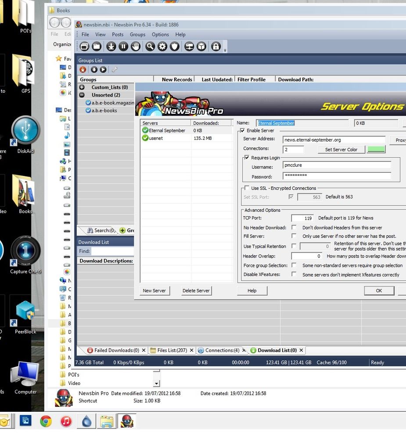Click the cube box toolbar icon
Image resolution: width=406 pixels, height=439 pixels.
[201, 47]
